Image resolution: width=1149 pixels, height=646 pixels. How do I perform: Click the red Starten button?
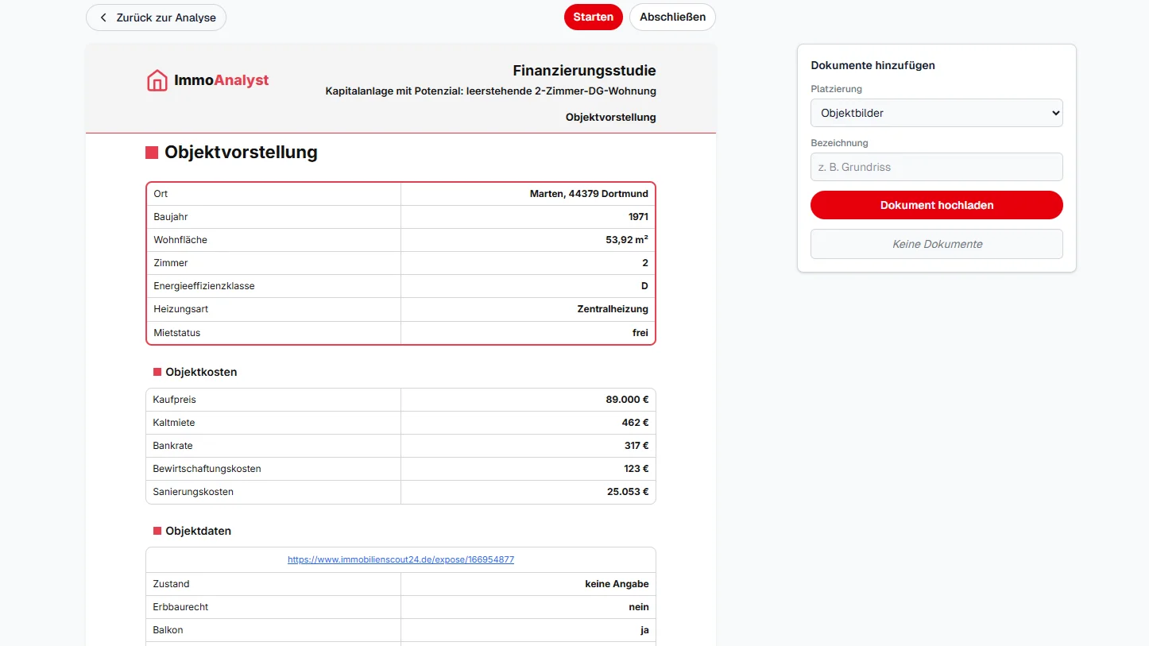594,17
